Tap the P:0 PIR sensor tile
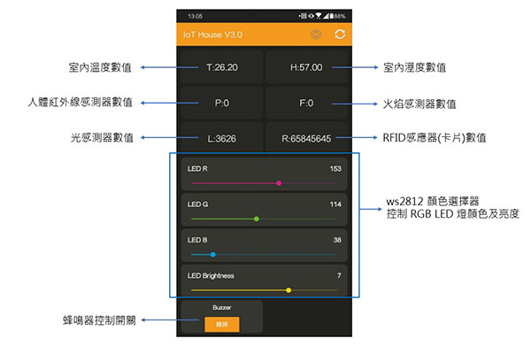Image resolution: width=531 pixels, height=354 pixels. [x=222, y=103]
